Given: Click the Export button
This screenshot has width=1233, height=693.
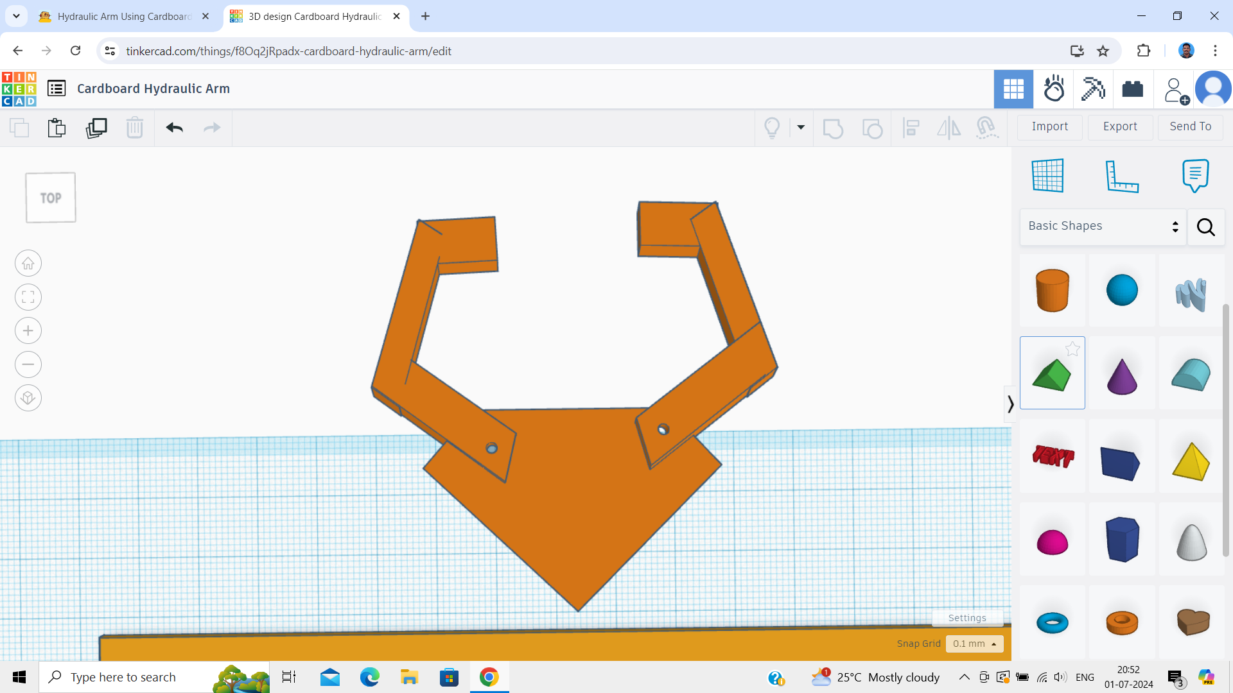Looking at the screenshot, I should point(1120,127).
